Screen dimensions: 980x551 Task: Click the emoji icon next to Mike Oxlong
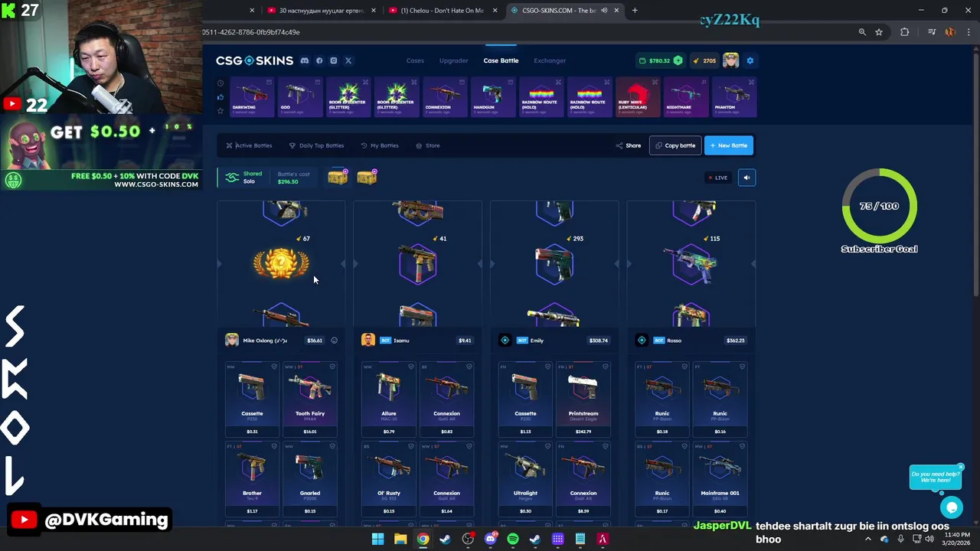pos(334,341)
